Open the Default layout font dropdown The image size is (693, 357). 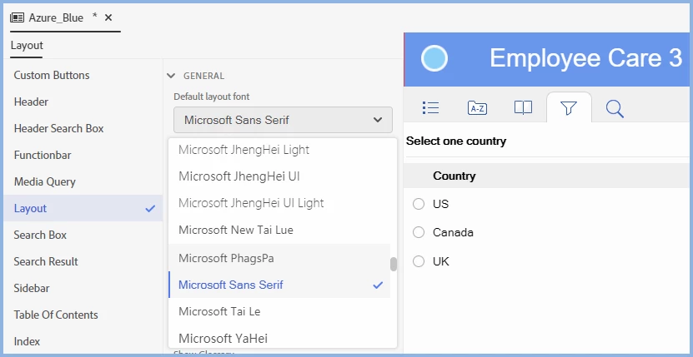[x=283, y=120]
